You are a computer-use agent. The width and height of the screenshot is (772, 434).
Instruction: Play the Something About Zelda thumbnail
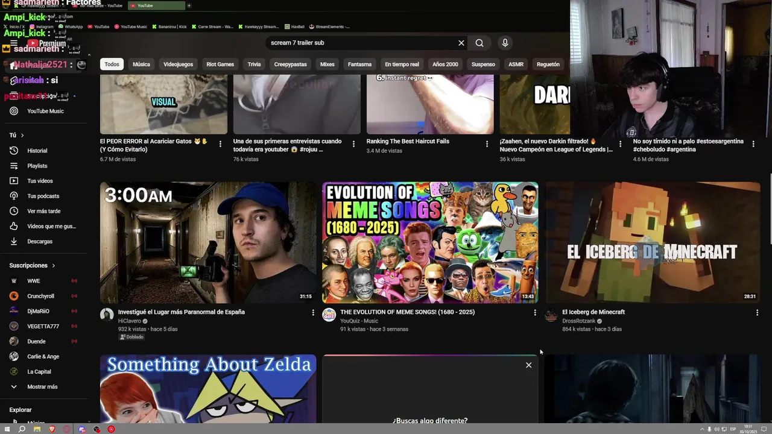pos(208,388)
